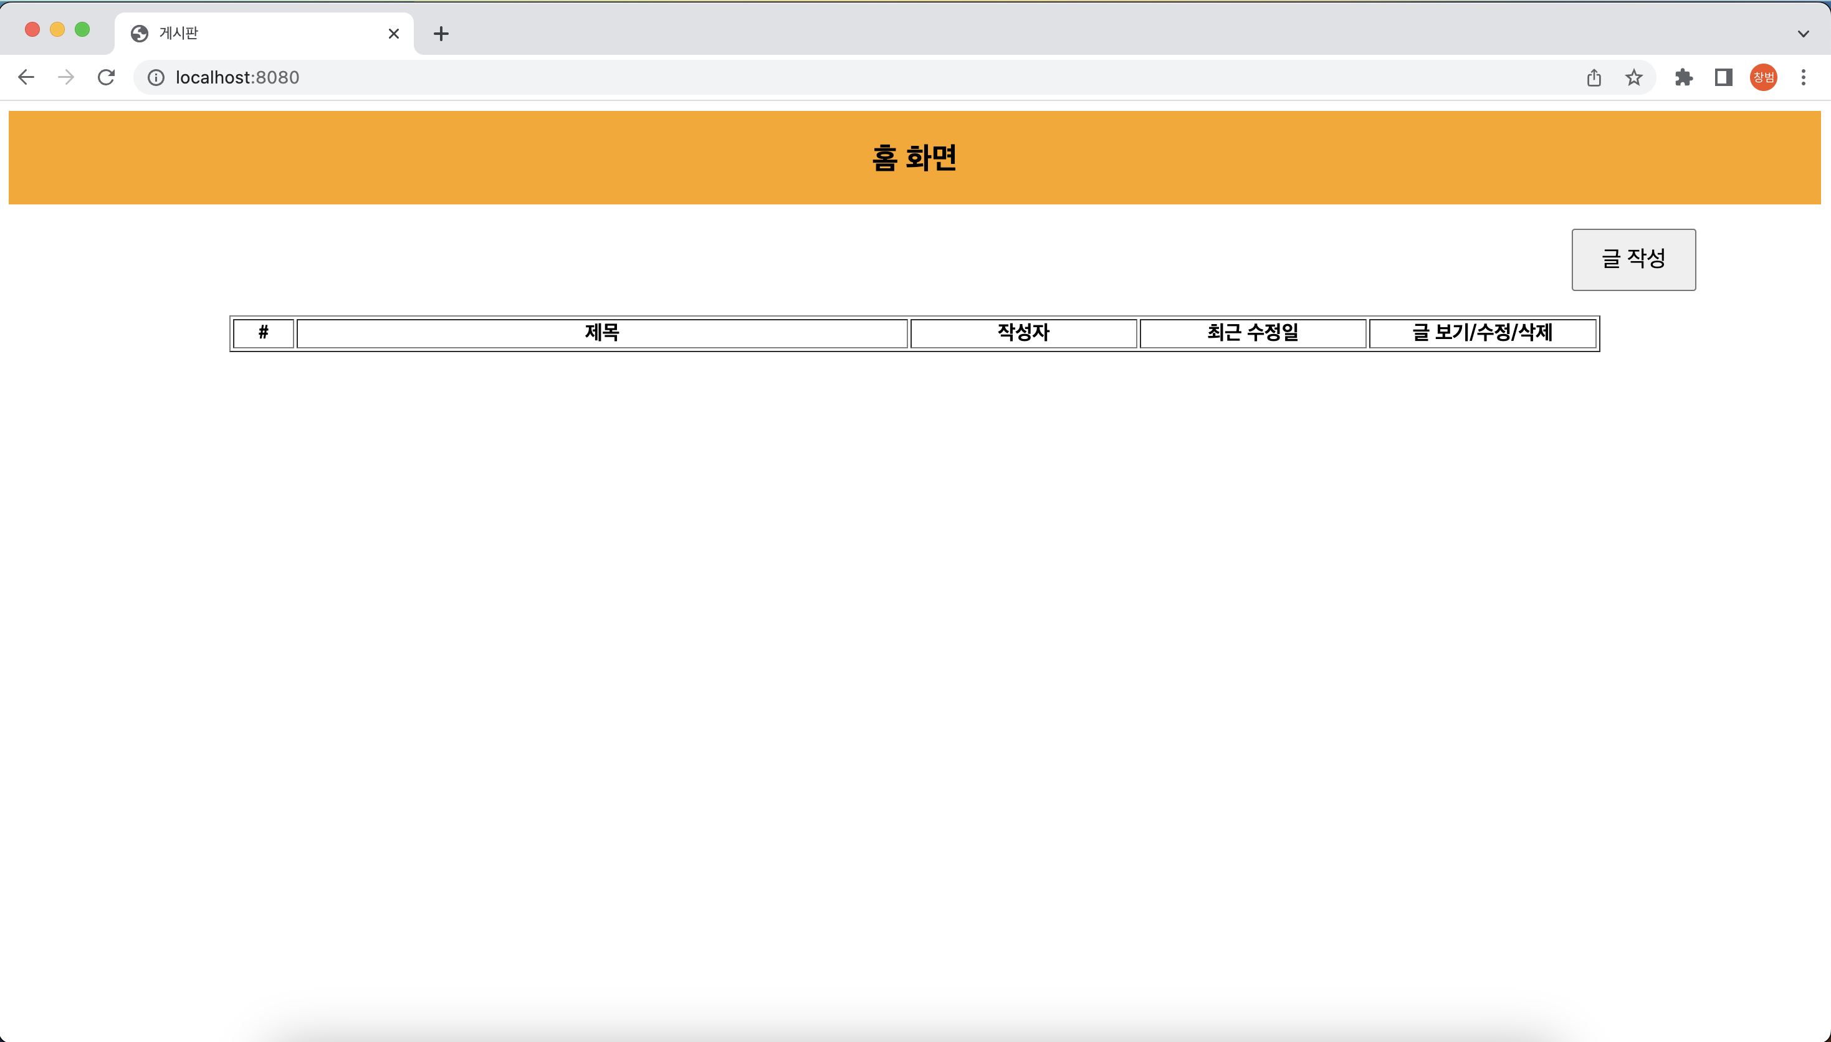Open the Extensions puzzle icon
The height and width of the screenshot is (1042, 1831).
click(1683, 77)
